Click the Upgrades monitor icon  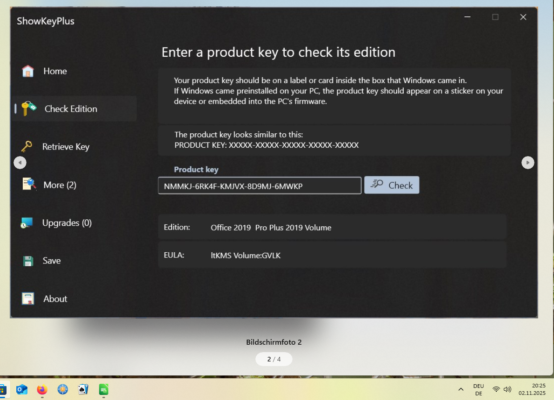pos(27,223)
